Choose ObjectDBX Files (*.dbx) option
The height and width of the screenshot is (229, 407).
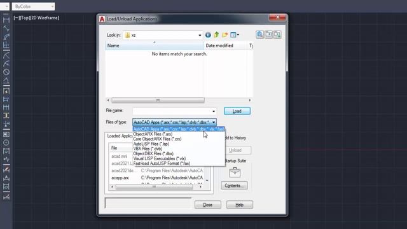coord(153,153)
